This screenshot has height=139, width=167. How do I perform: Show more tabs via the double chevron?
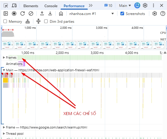[91, 5]
